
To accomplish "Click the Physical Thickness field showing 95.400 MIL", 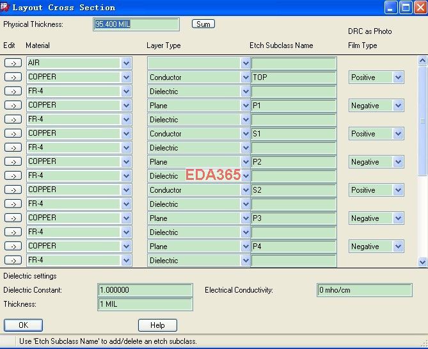I will pos(136,24).
